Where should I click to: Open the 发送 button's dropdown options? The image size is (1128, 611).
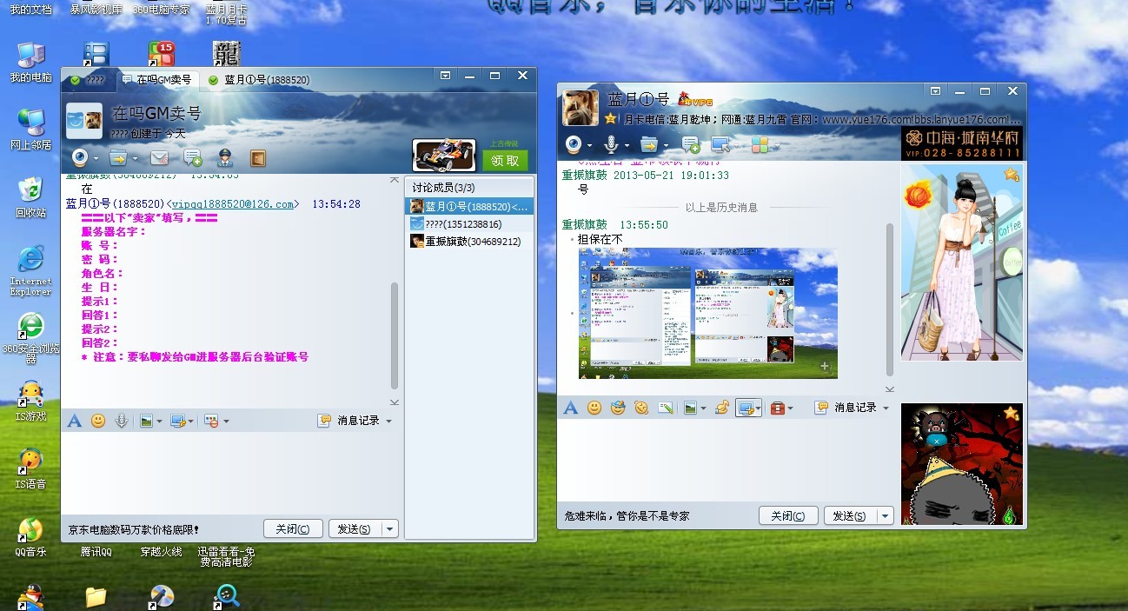click(389, 528)
